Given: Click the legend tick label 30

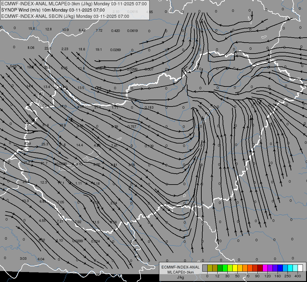Looking at the screenshot, I should pos(227,276).
